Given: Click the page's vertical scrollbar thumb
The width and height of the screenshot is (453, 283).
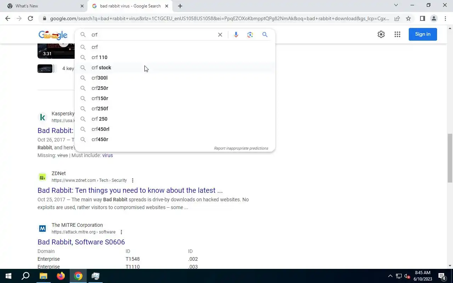Looking at the screenshot, I should coord(450,158).
